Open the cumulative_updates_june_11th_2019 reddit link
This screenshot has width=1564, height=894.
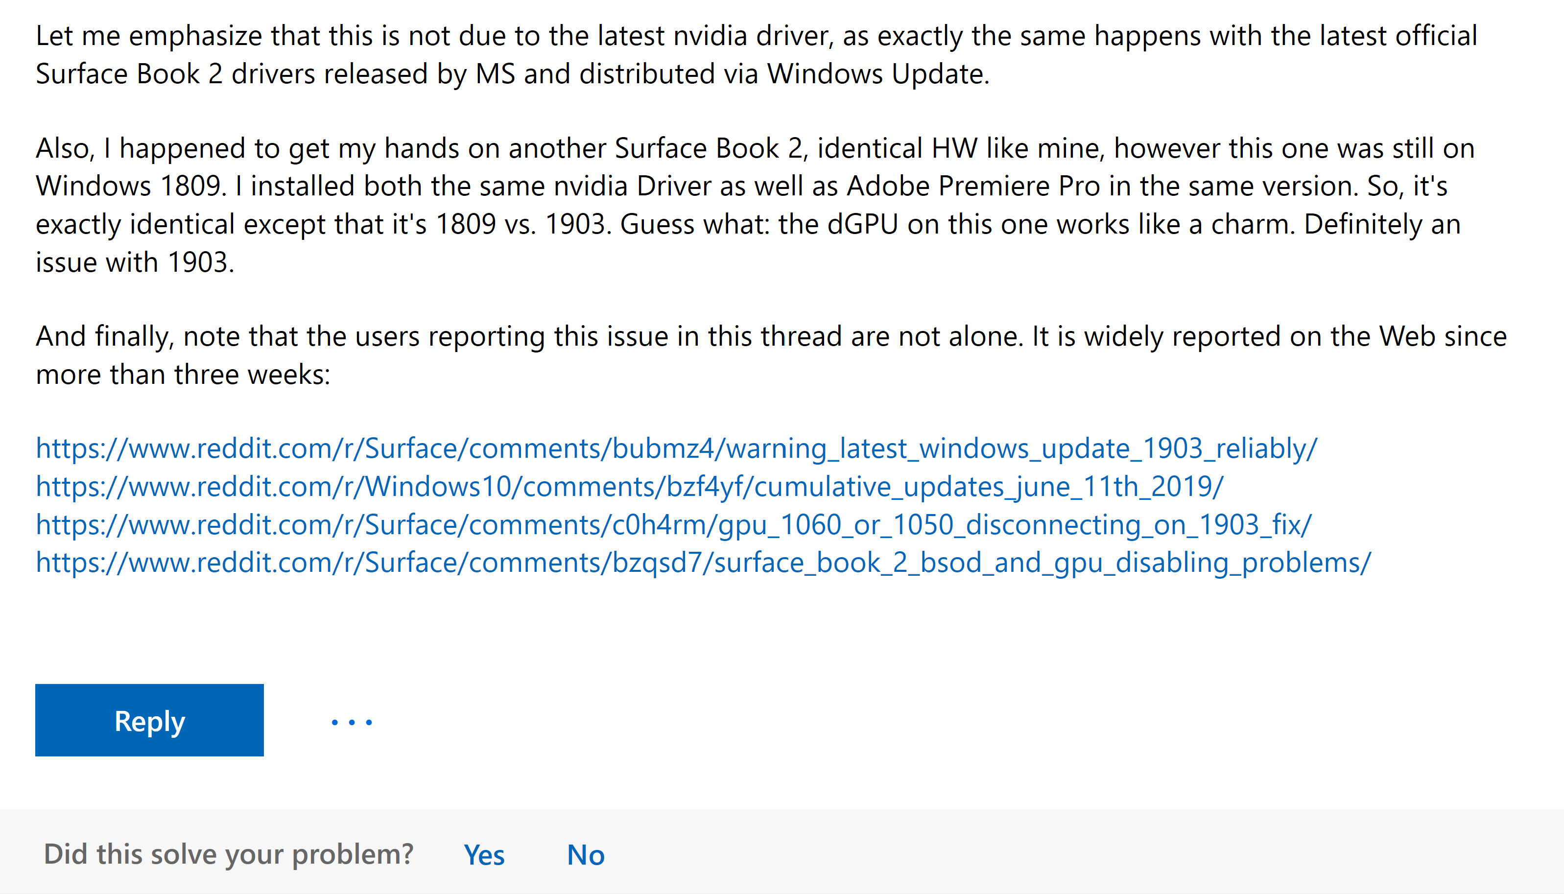pyautogui.click(x=629, y=487)
